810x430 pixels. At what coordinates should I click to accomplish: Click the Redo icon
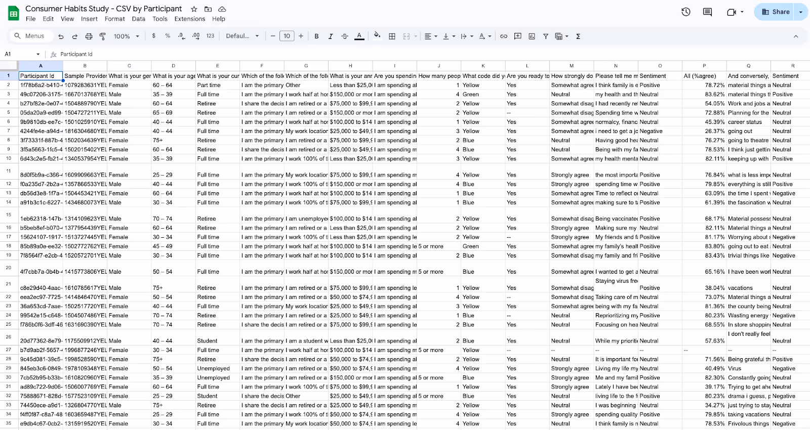74,36
